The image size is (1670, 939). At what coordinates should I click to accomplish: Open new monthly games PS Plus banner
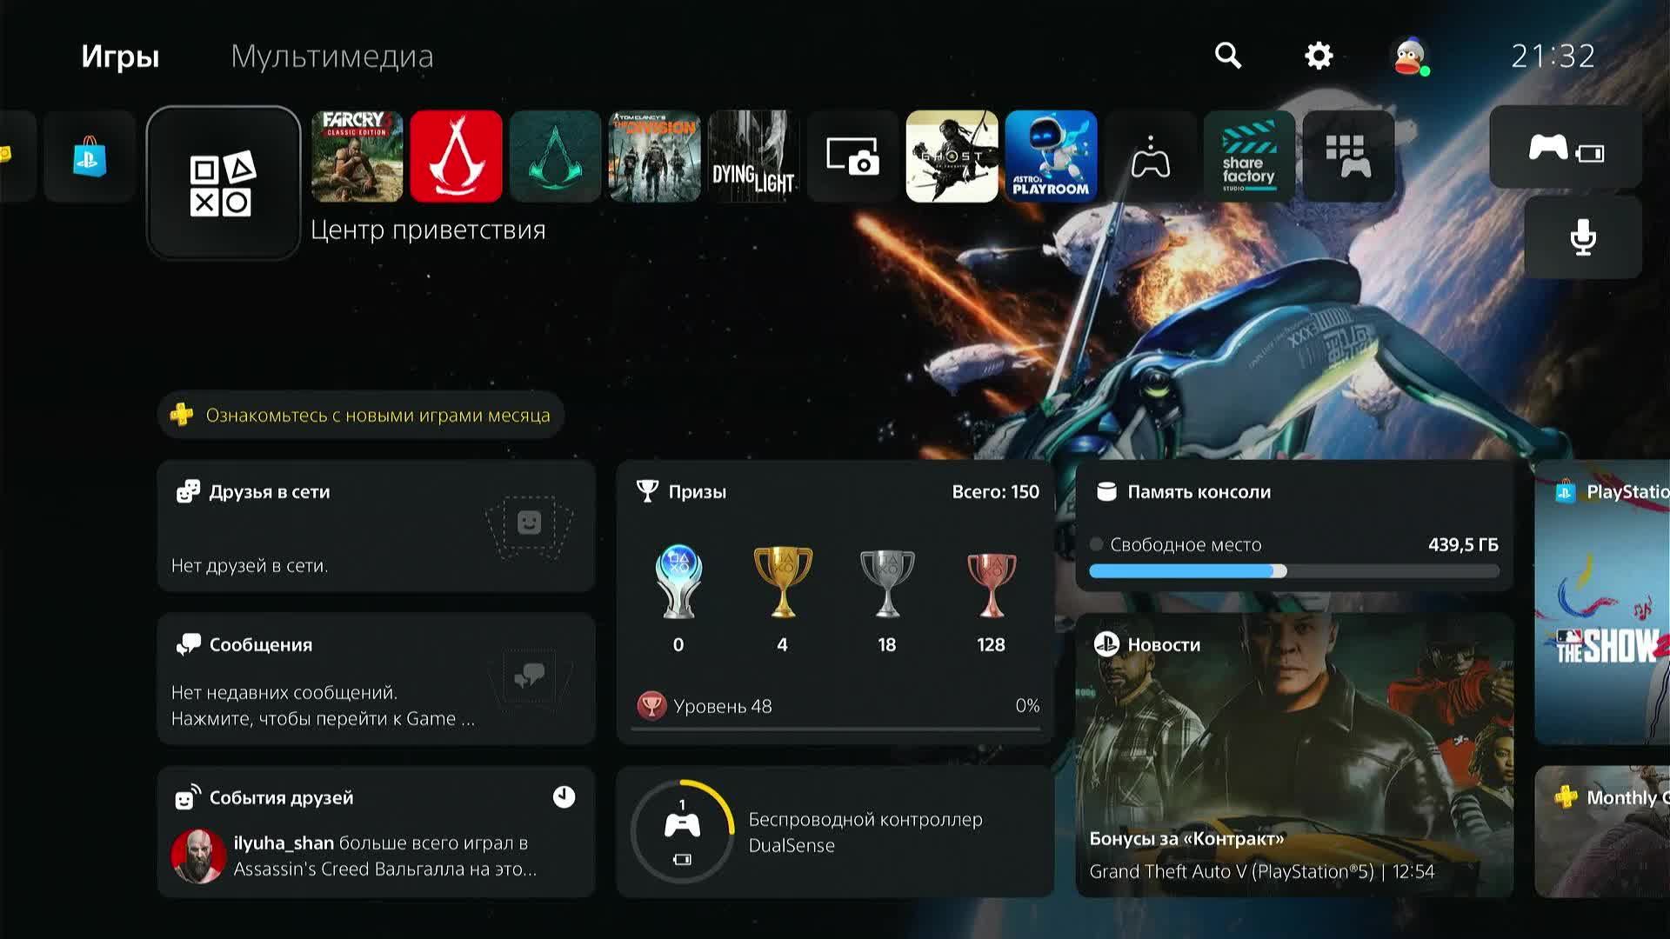361,415
